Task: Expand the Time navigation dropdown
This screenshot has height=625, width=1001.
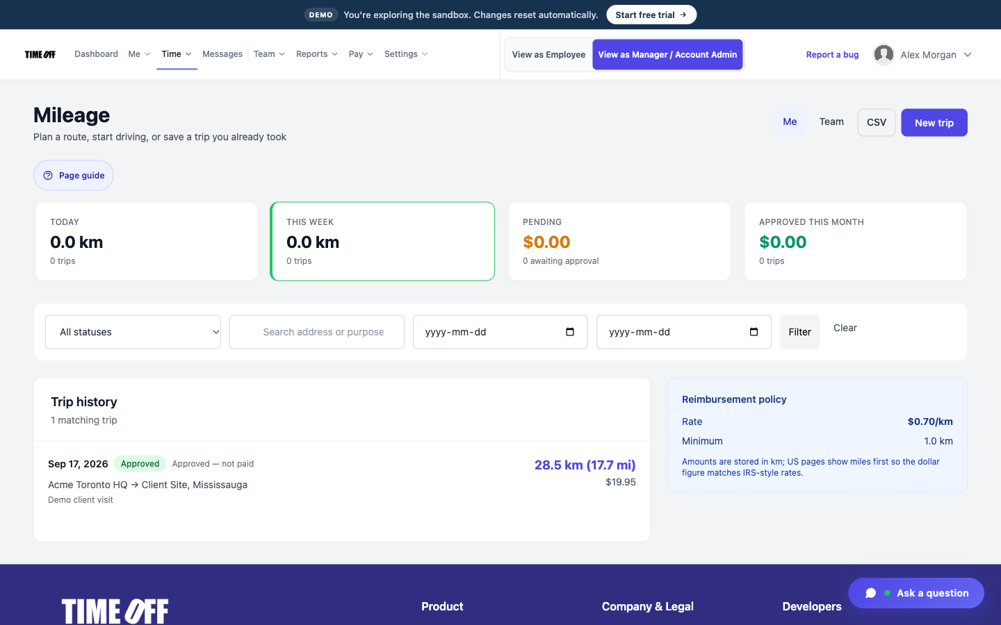Action: click(177, 54)
